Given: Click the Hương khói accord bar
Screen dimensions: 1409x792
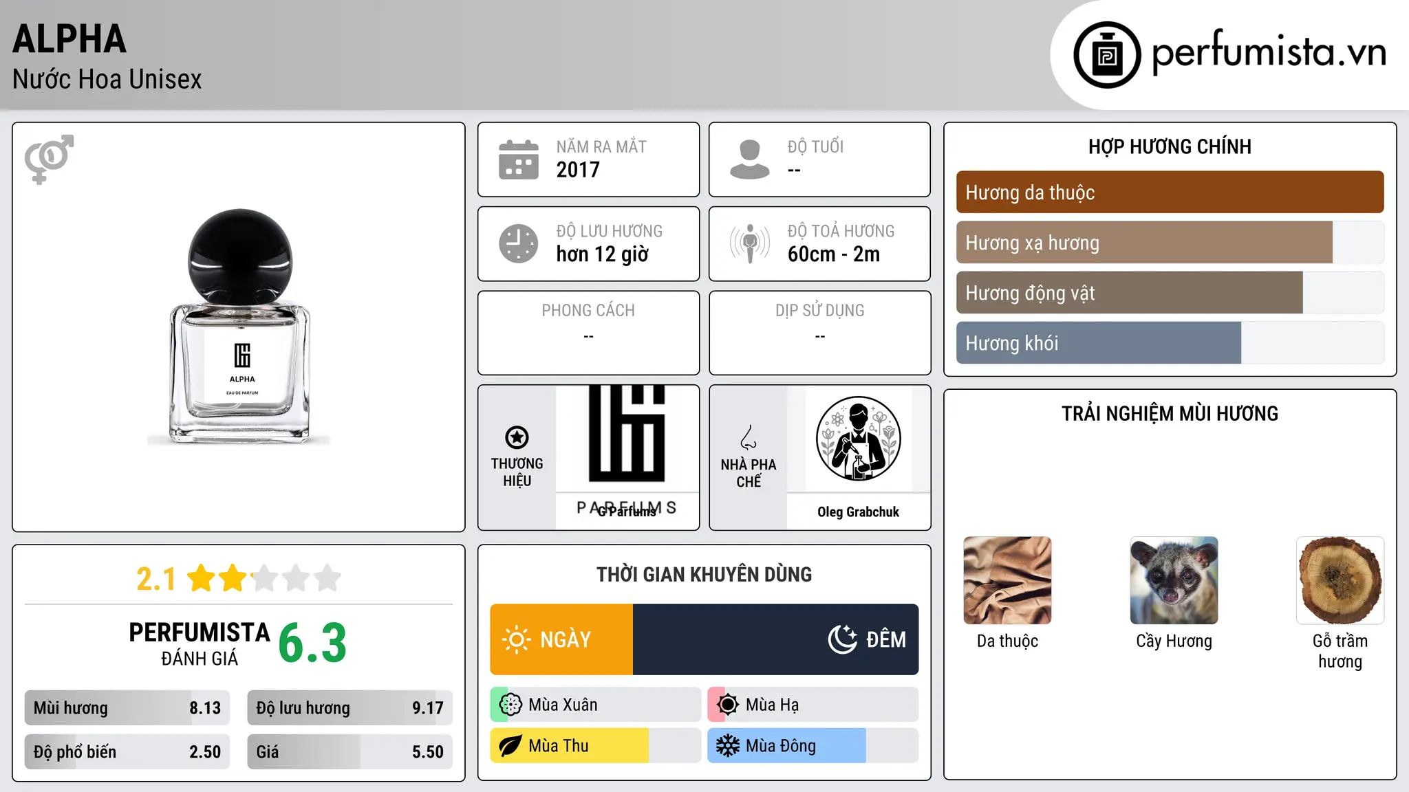Looking at the screenshot, I should (x=1170, y=343).
